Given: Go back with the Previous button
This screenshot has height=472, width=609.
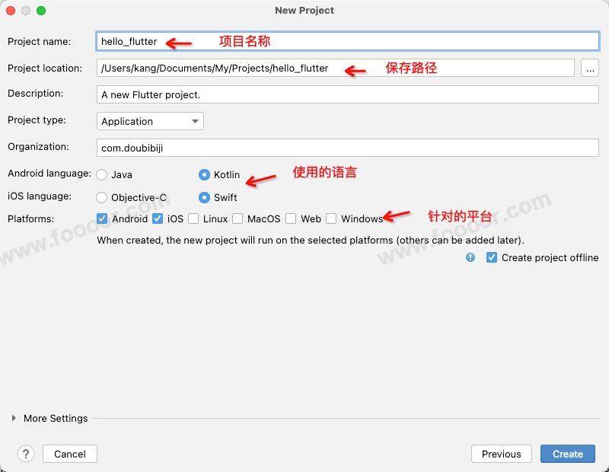Looking at the screenshot, I should pyautogui.click(x=501, y=454).
